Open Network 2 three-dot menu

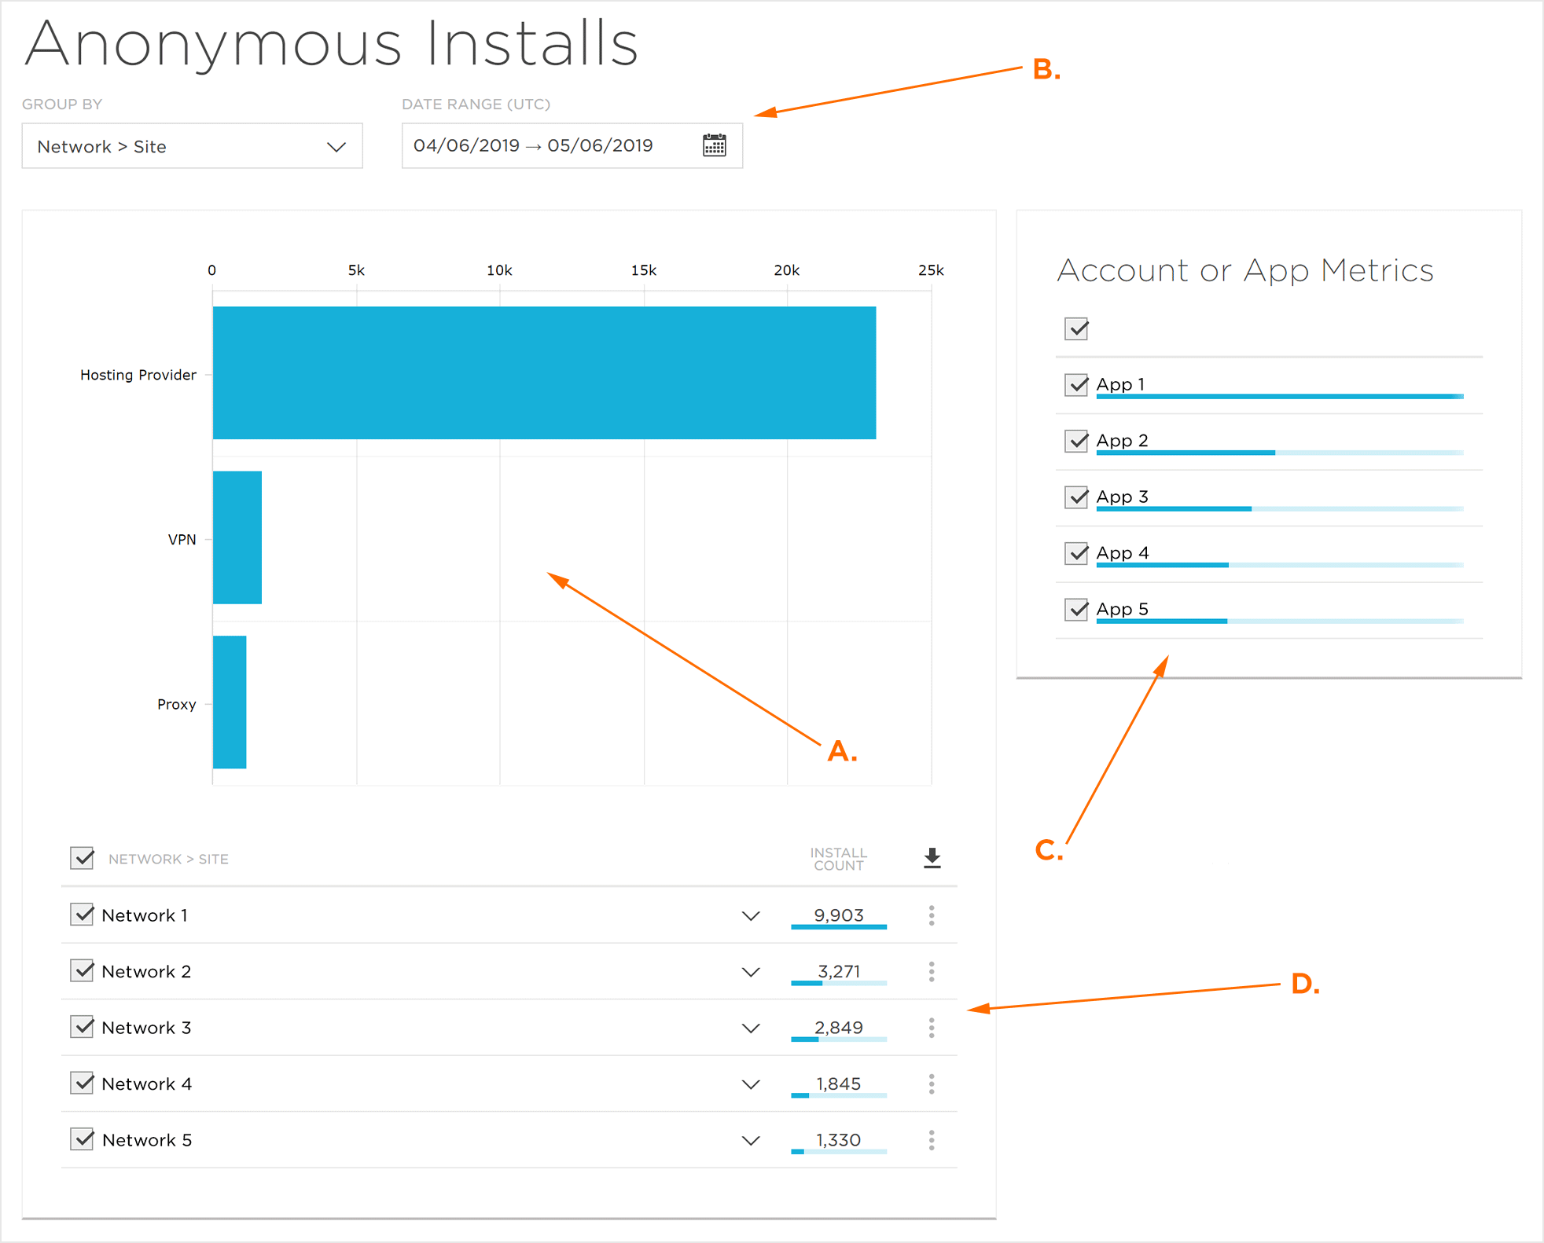click(932, 972)
